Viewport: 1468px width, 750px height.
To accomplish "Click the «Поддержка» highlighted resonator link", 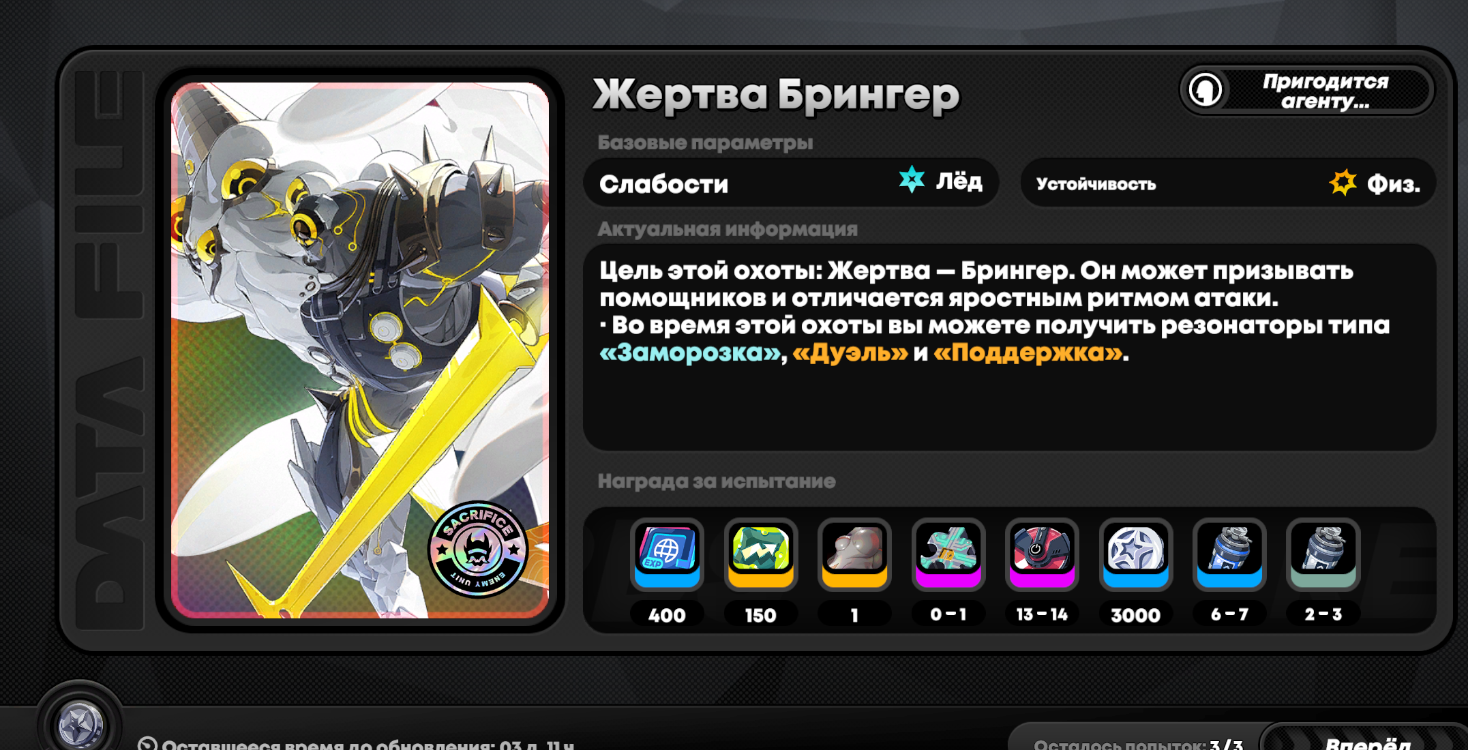I will (1028, 352).
